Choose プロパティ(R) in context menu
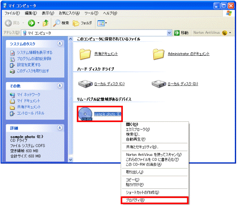 click(x=155, y=200)
